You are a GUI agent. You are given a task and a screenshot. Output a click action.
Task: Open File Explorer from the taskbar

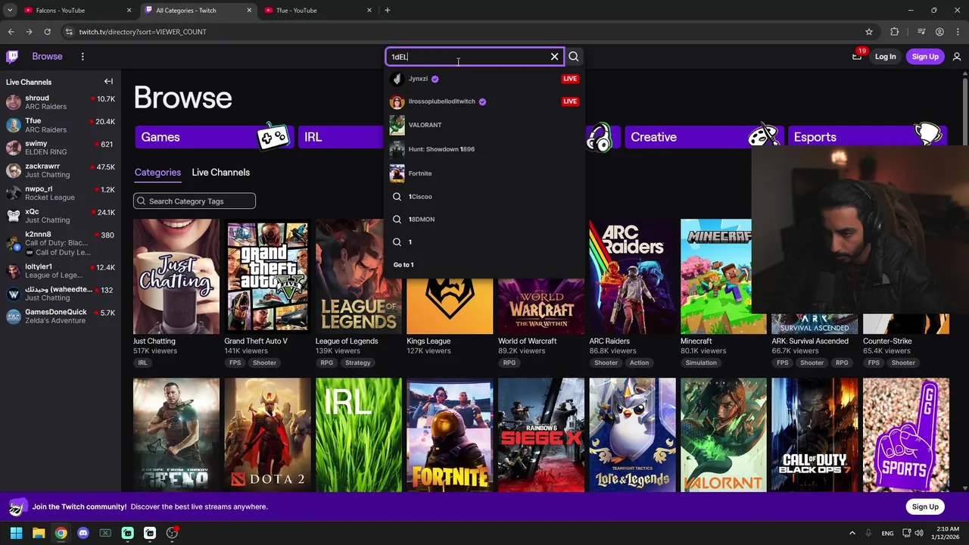coord(39,533)
